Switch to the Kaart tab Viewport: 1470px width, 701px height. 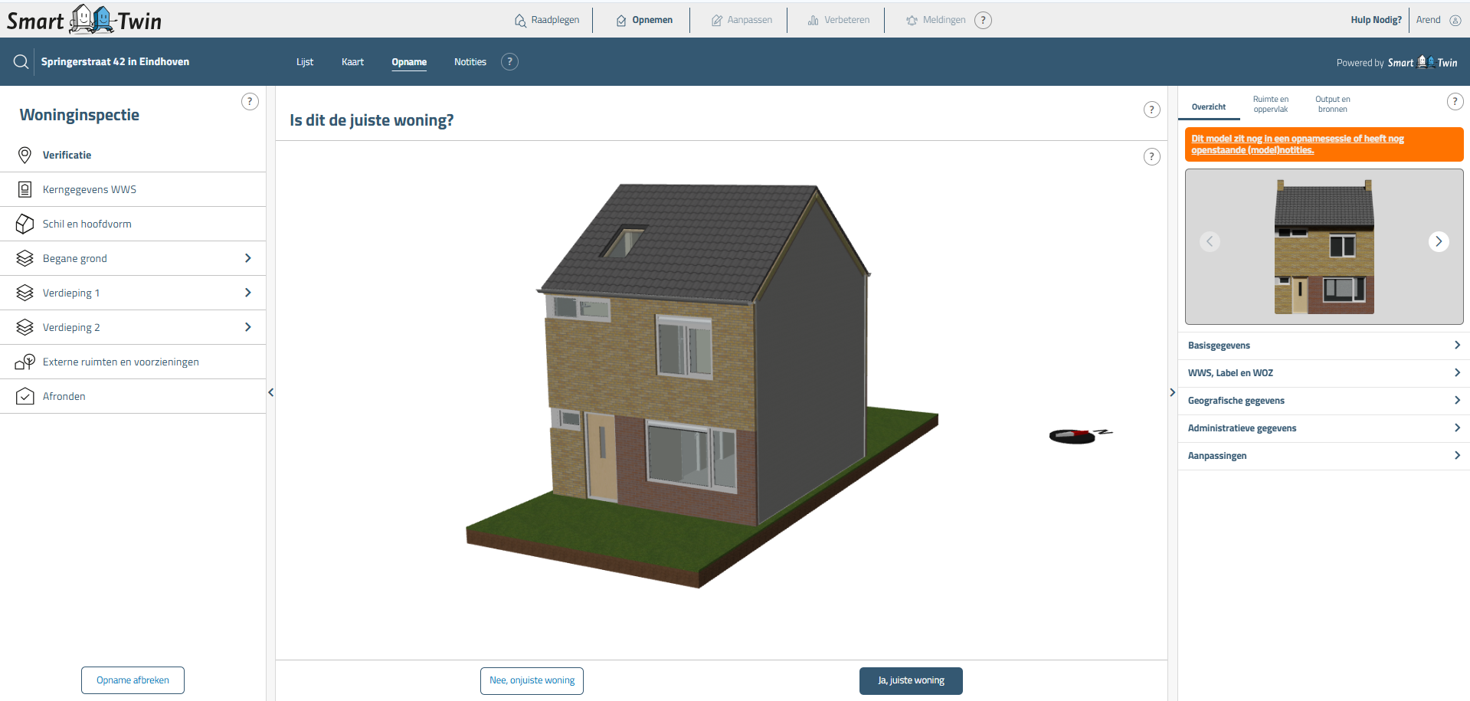pos(352,62)
